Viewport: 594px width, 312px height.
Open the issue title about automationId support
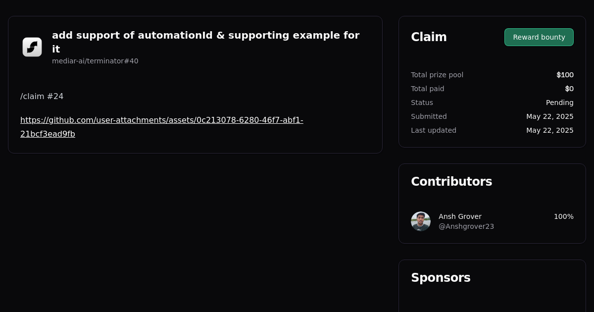pos(205,42)
